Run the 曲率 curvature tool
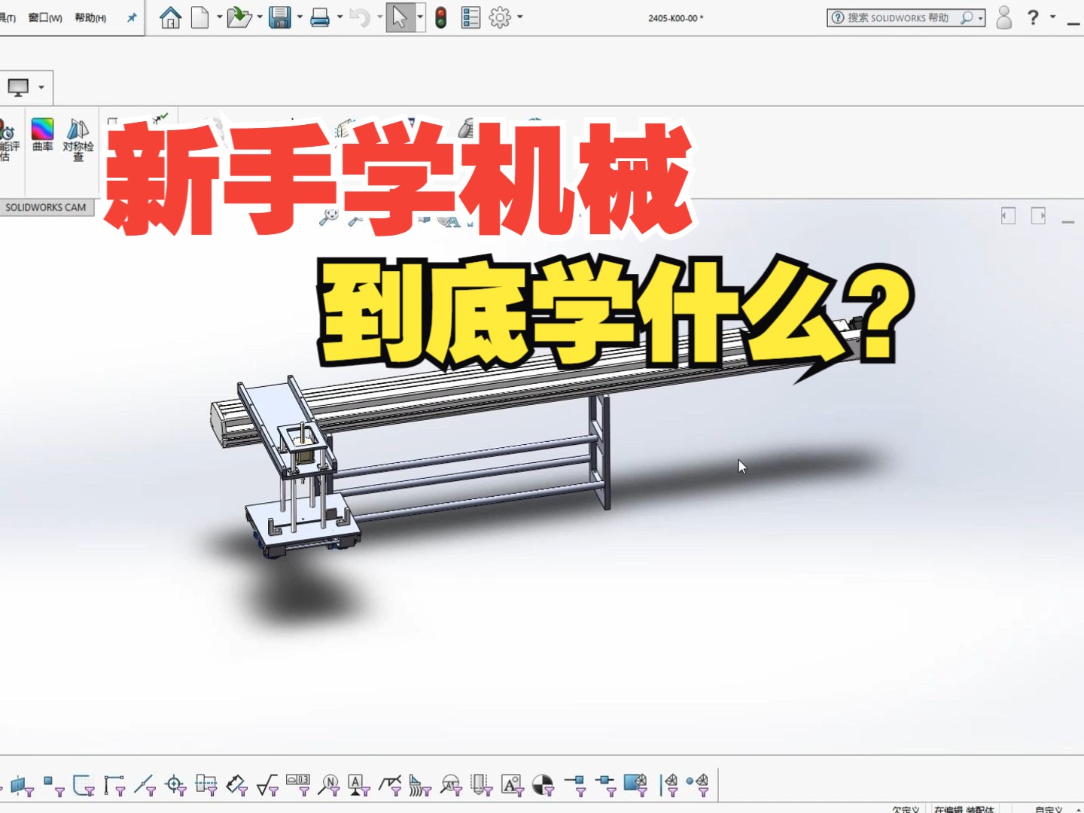Viewport: 1084px width, 813px height. point(42,135)
